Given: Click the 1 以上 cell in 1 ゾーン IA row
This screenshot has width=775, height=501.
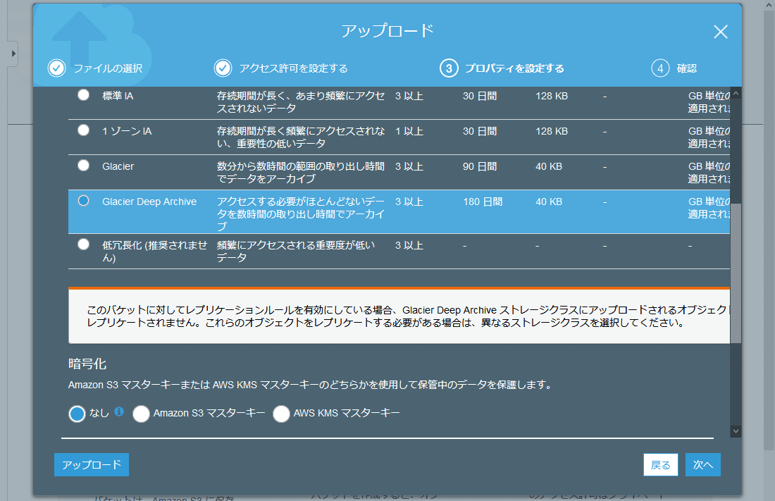Looking at the screenshot, I should pos(409,132).
